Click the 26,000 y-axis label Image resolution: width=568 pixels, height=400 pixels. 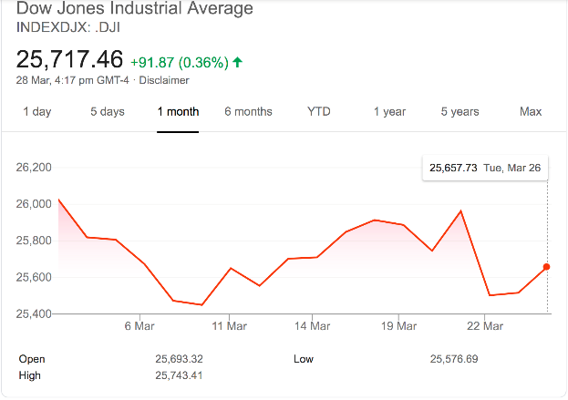coord(34,204)
